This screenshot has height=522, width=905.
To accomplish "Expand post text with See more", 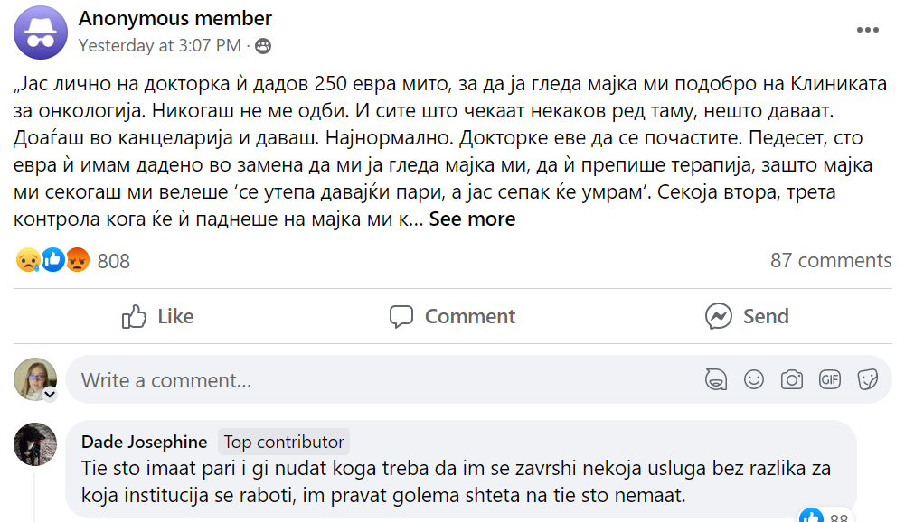I will (x=472, y=219).
